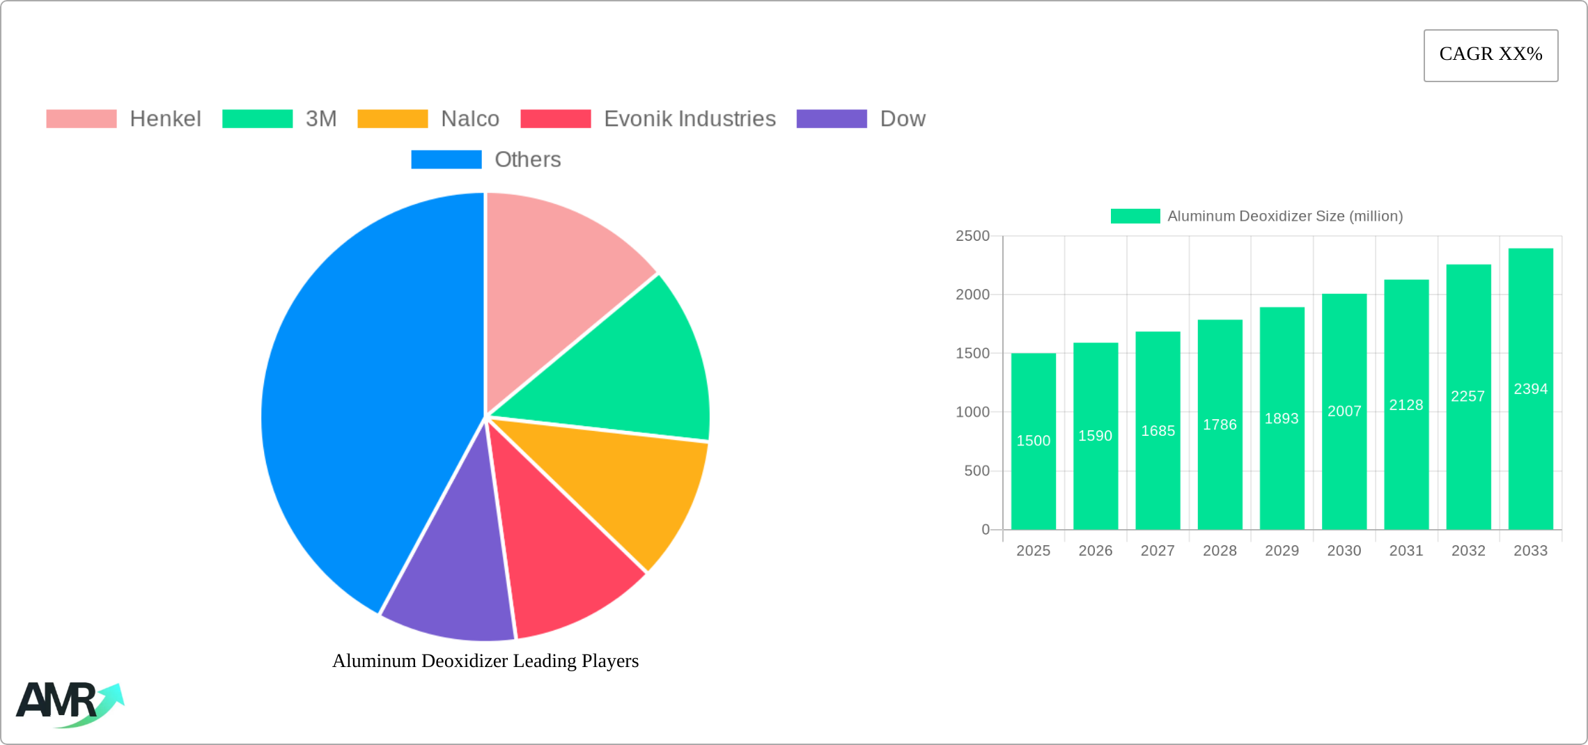Click the 500 y-axis label

tap(977, 471)
